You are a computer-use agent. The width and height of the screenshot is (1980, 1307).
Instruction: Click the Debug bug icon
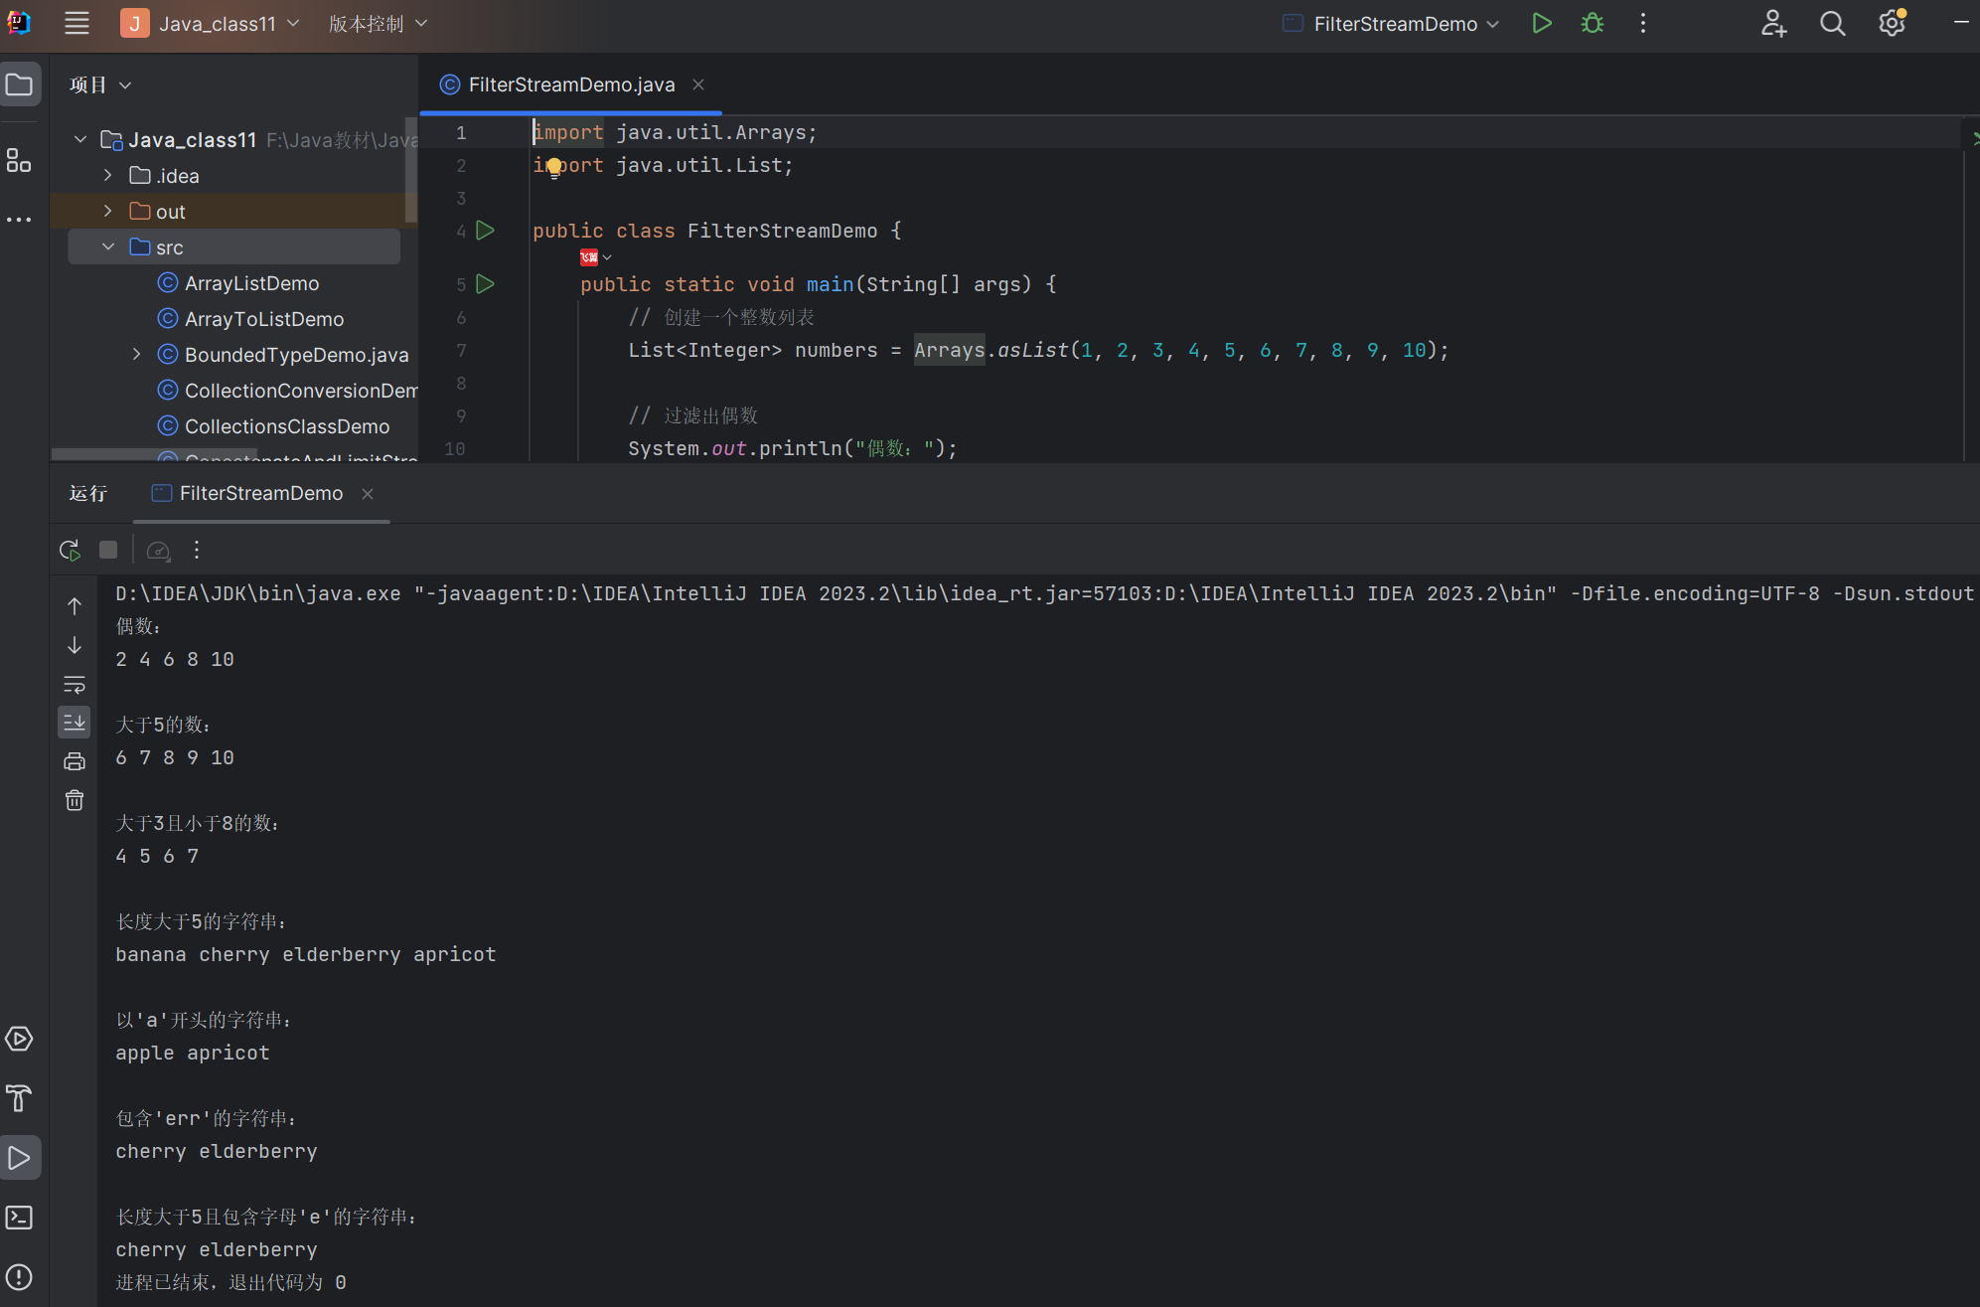[x=1593, y=24]
